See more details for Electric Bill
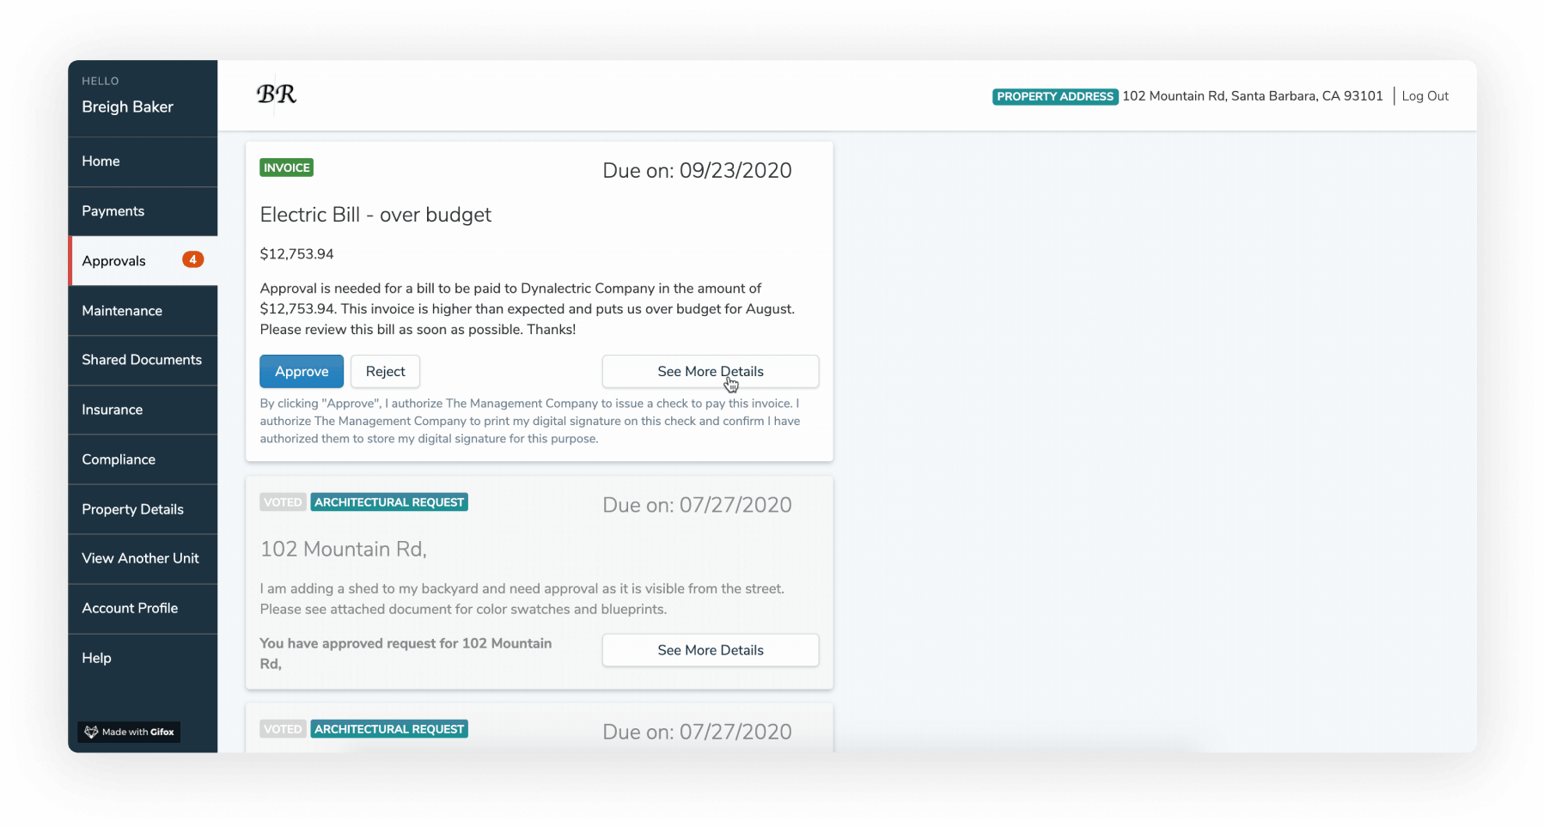The width and height of the screenshot is (1544, 827). click(x=710, y=371)
